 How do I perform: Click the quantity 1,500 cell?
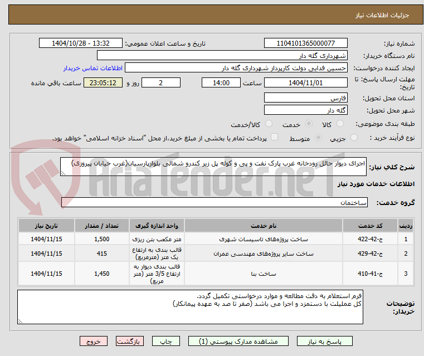point(101,239)
